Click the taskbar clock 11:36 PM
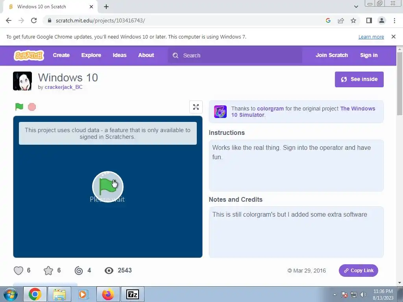 (383, 291)
